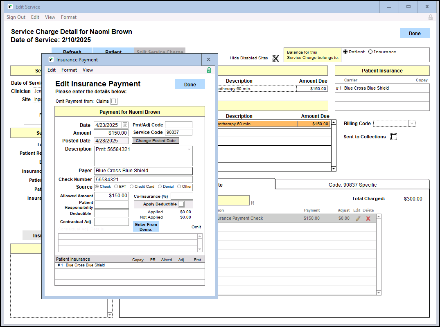Close the Insurance Payment dialog

click(208, 60)
